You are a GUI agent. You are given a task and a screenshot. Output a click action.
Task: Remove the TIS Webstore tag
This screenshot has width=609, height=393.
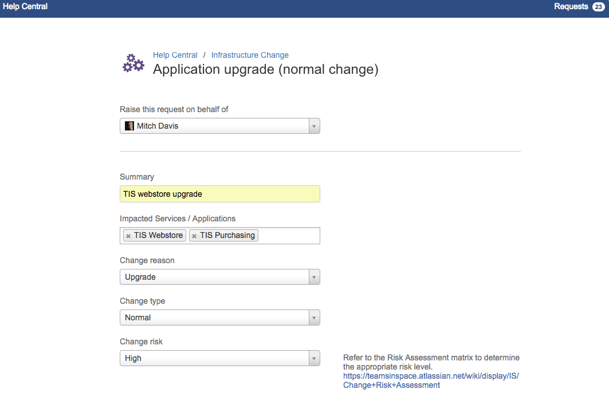128,236
